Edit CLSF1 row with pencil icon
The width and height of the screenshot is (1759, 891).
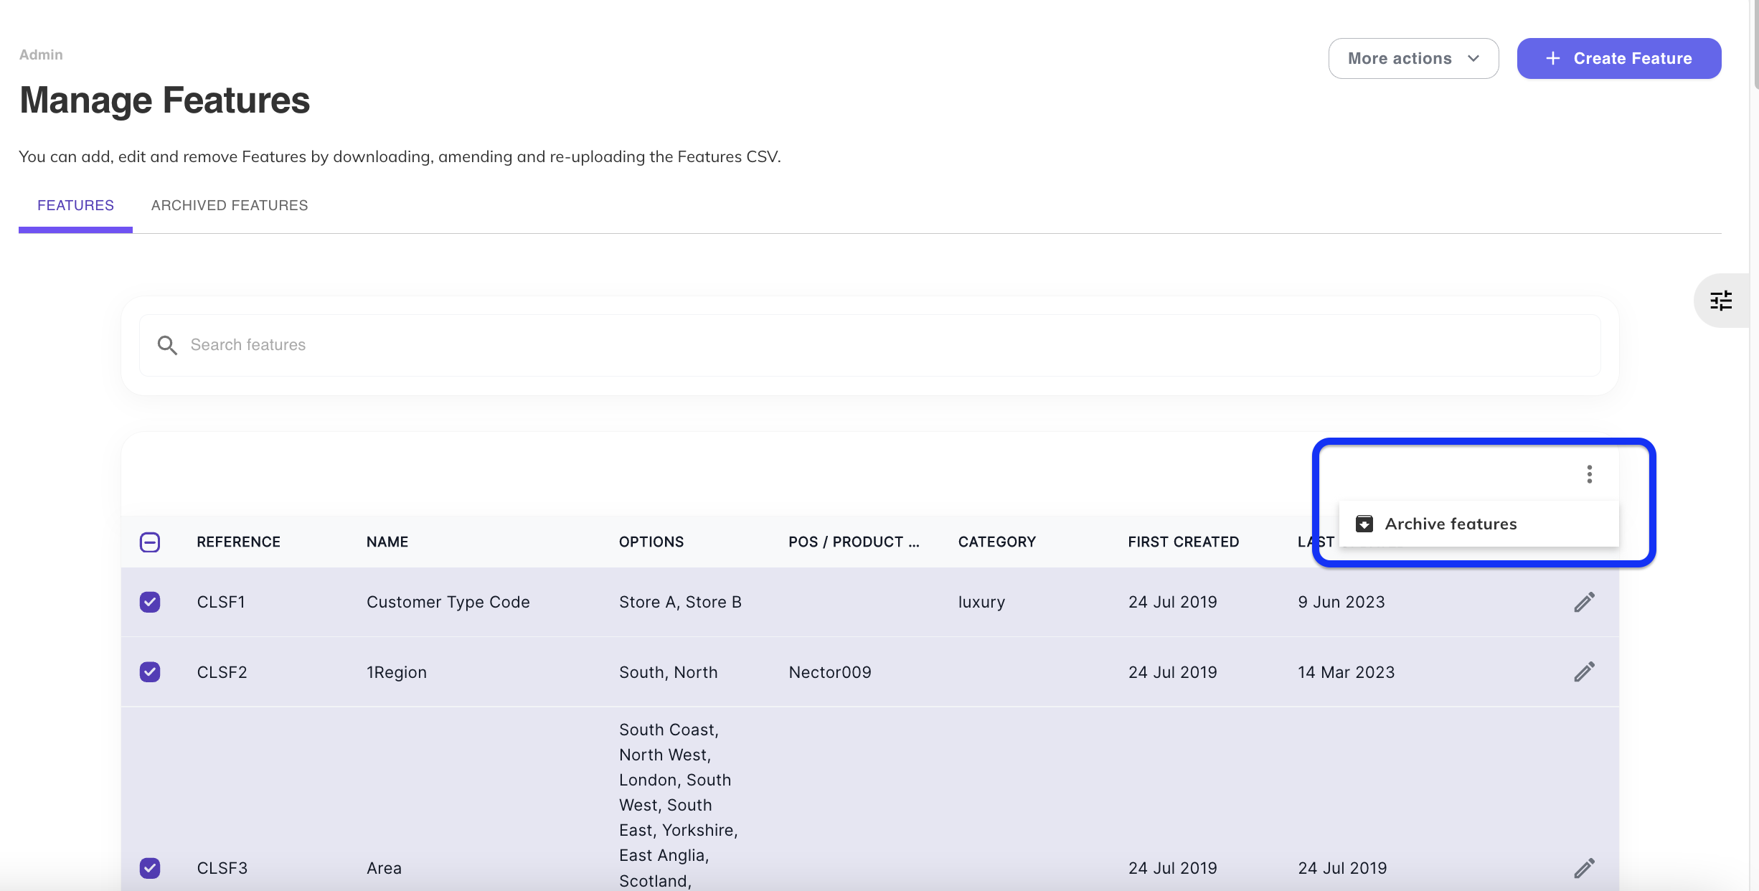(1584, 602)
